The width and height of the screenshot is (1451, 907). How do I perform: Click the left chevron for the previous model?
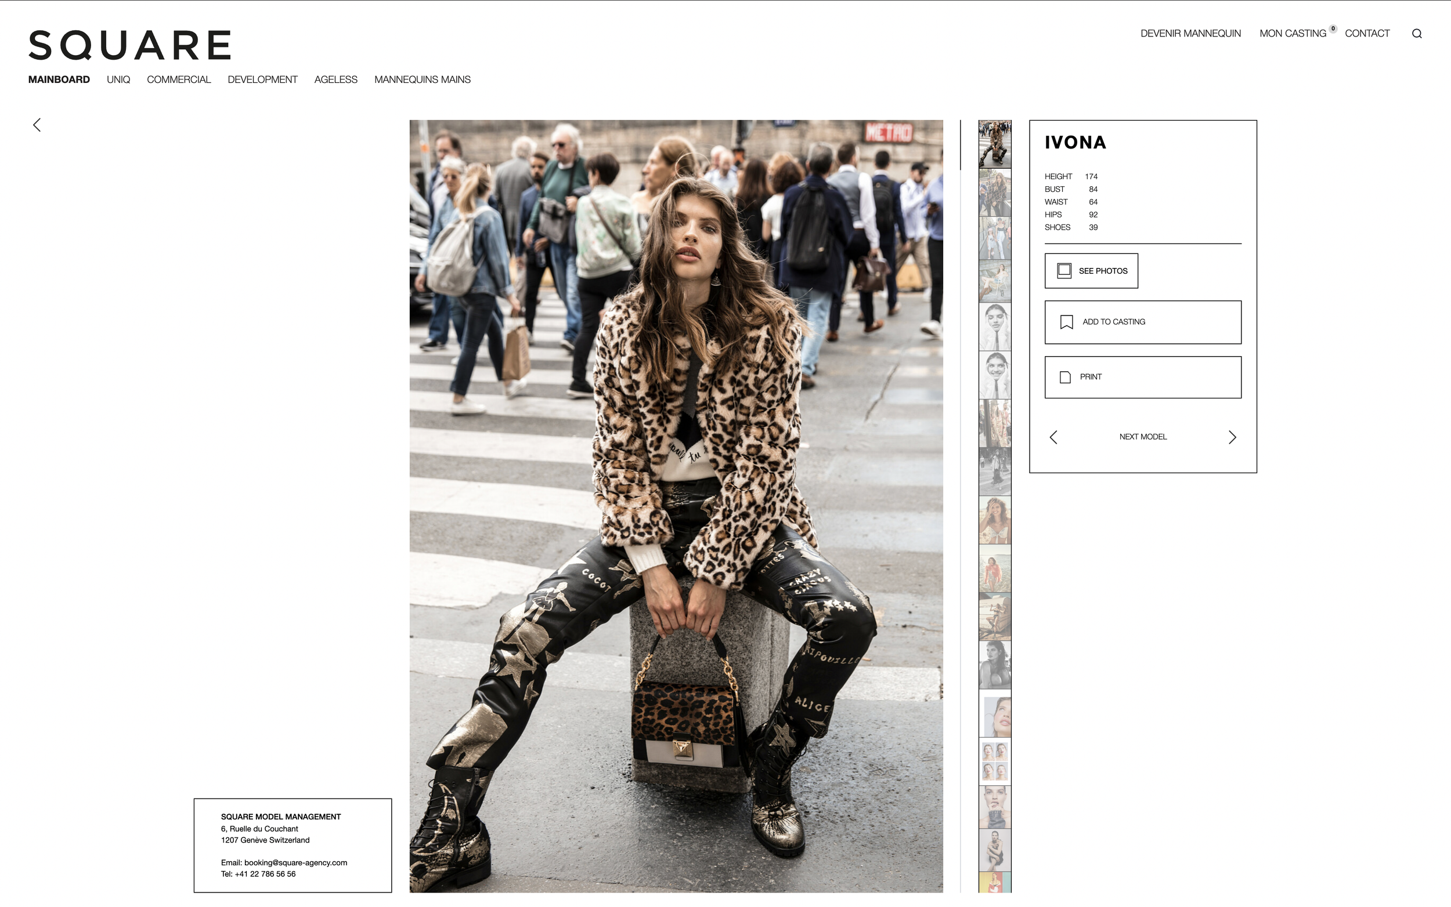pyautogui.click(x=1053, y=437)
